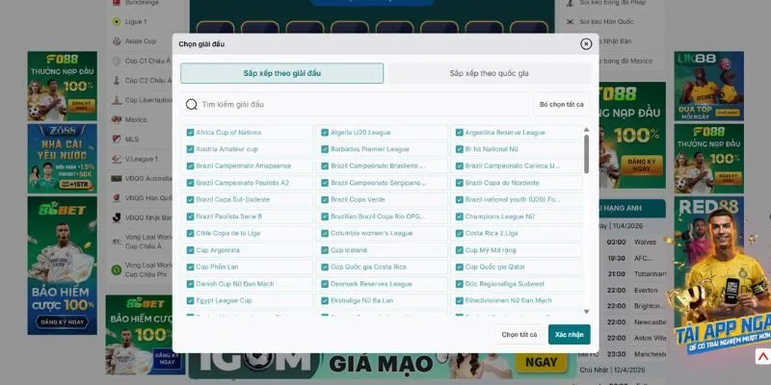This screenshot has height=385, width=771.
Task: Click the Ligue 1 league icon
Action: click(x=115, y=21)
